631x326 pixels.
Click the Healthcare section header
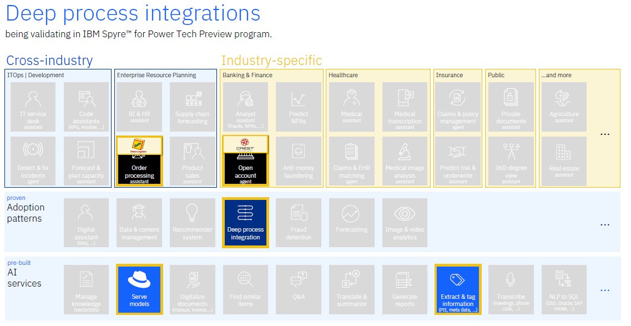(343, 75)
